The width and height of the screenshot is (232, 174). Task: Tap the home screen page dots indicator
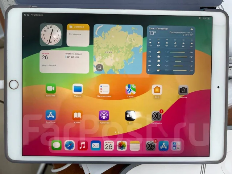click(117, 132)
